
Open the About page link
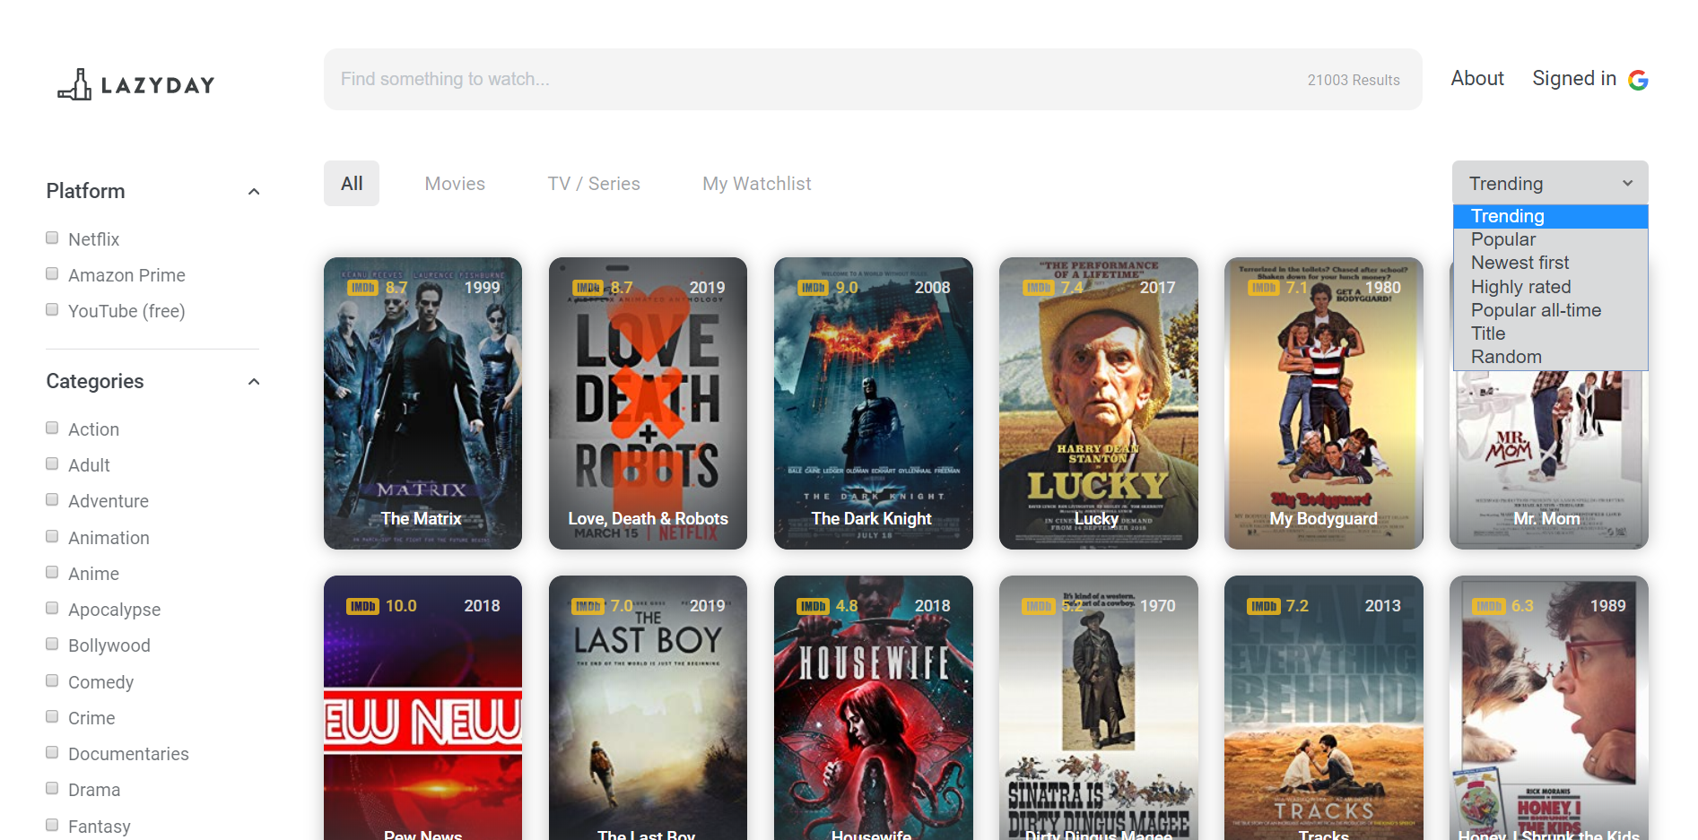1477,79
